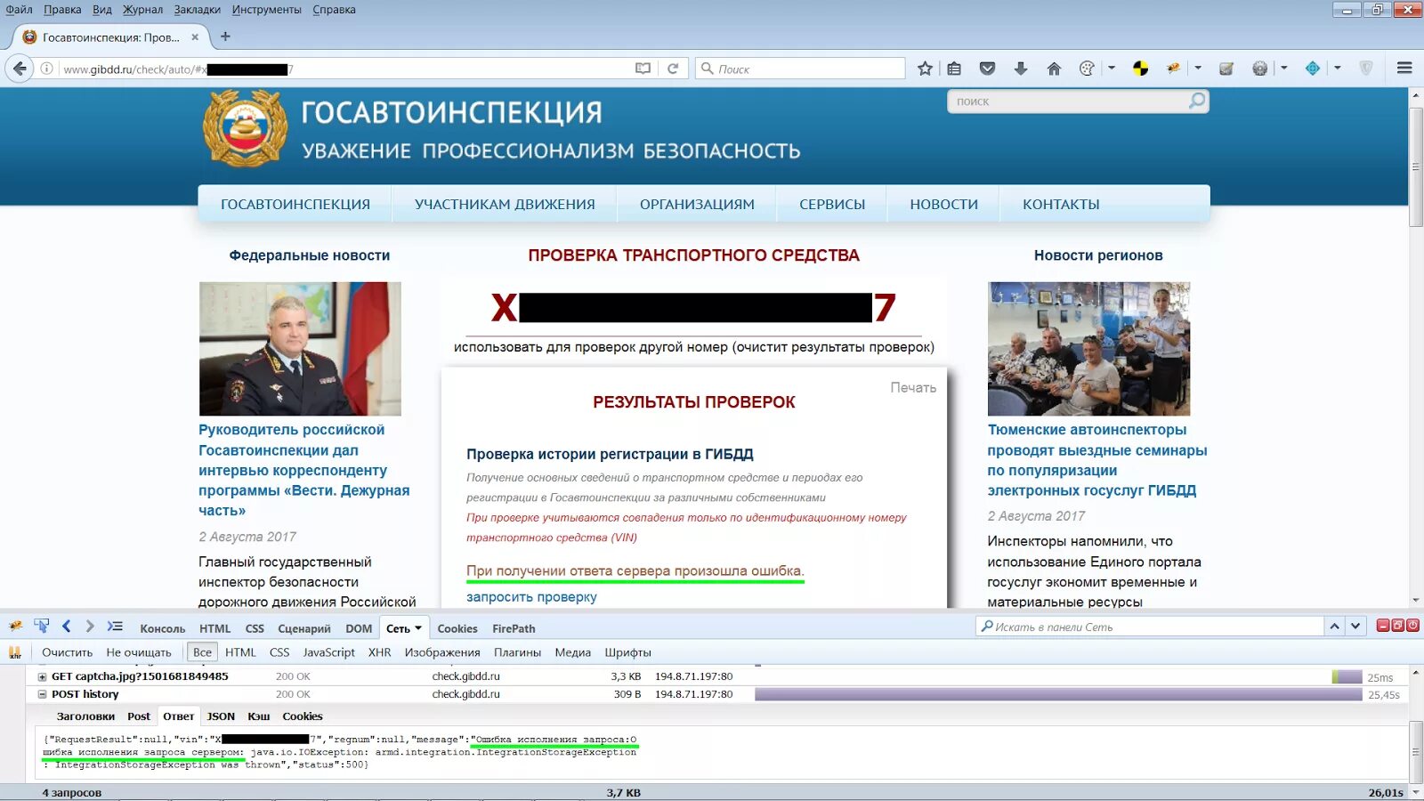Find previous match in Net panel search

pyautogui.click(x=1334, y=627)
